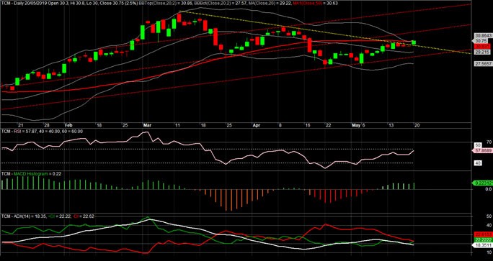493x261 pixels.
Task: Click the white ADX value tag 18.3511
Action: (482, 244)
